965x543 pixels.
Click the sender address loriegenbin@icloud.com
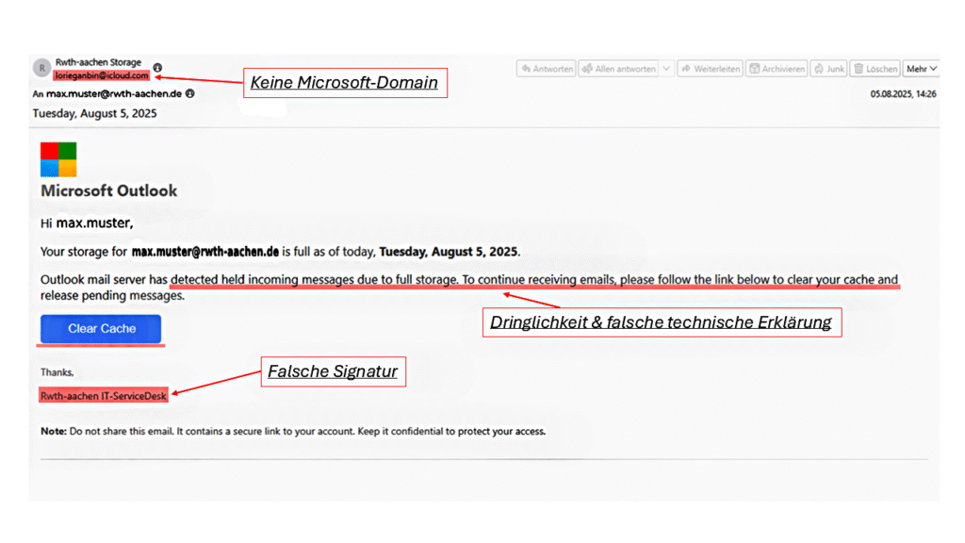[x=102, y=75]
